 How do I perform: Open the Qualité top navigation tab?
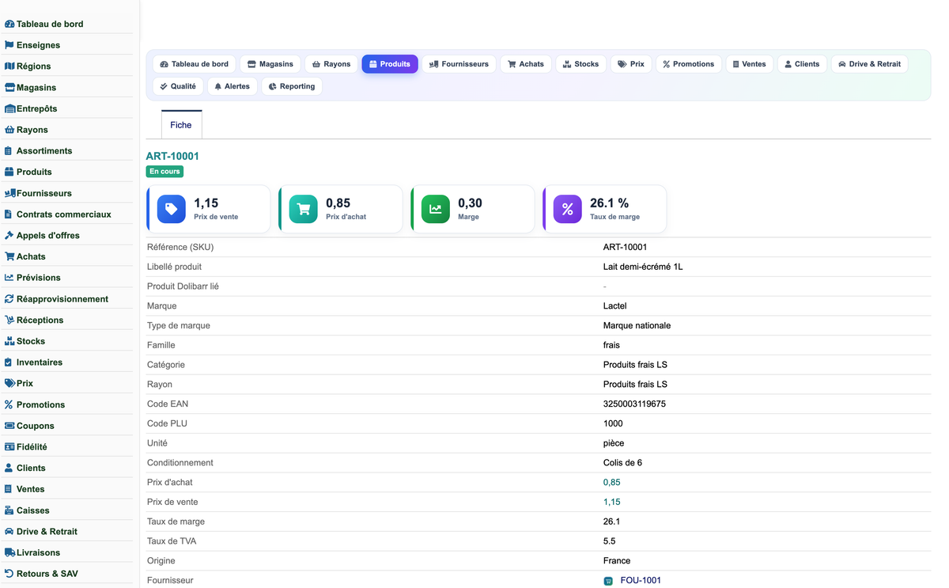tap(178, 86)
